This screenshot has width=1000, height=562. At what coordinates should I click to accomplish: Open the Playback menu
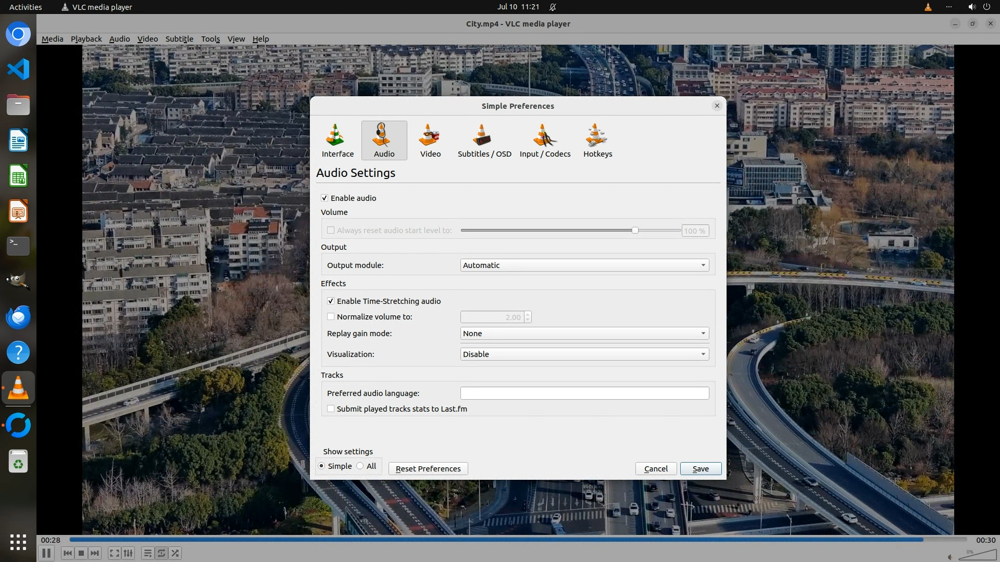point(86,39)
